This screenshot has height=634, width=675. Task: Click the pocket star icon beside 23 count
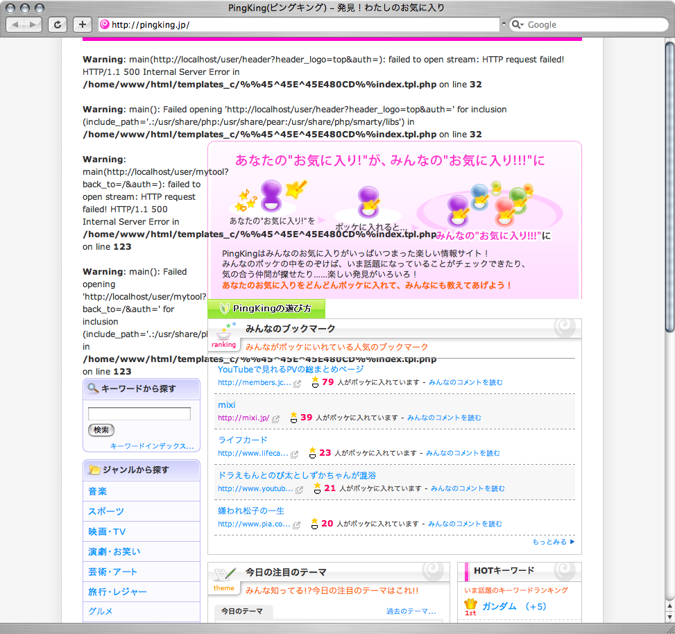pyautogui.click(x=312, y=452)
